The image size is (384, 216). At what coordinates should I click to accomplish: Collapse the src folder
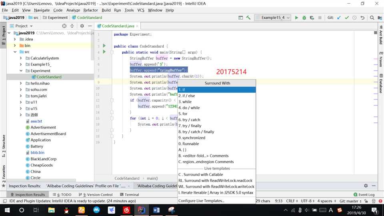pos(15,52)
